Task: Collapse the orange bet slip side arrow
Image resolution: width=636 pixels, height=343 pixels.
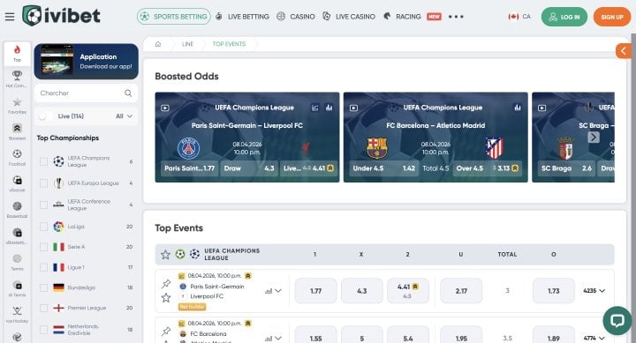Action: (624, 50)
